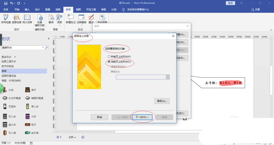Switch to the 插入 tab
This screenshot has width=274, height=145.
tap(27, 10)
